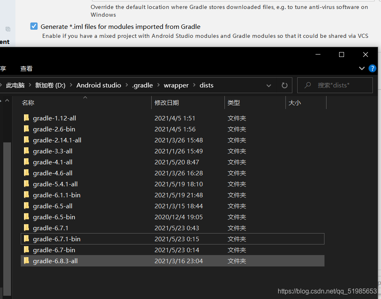Screen dimensions: 381x299
Task: Select gradle-6.8.3-all folder name
Action: [x=55, y=261]
